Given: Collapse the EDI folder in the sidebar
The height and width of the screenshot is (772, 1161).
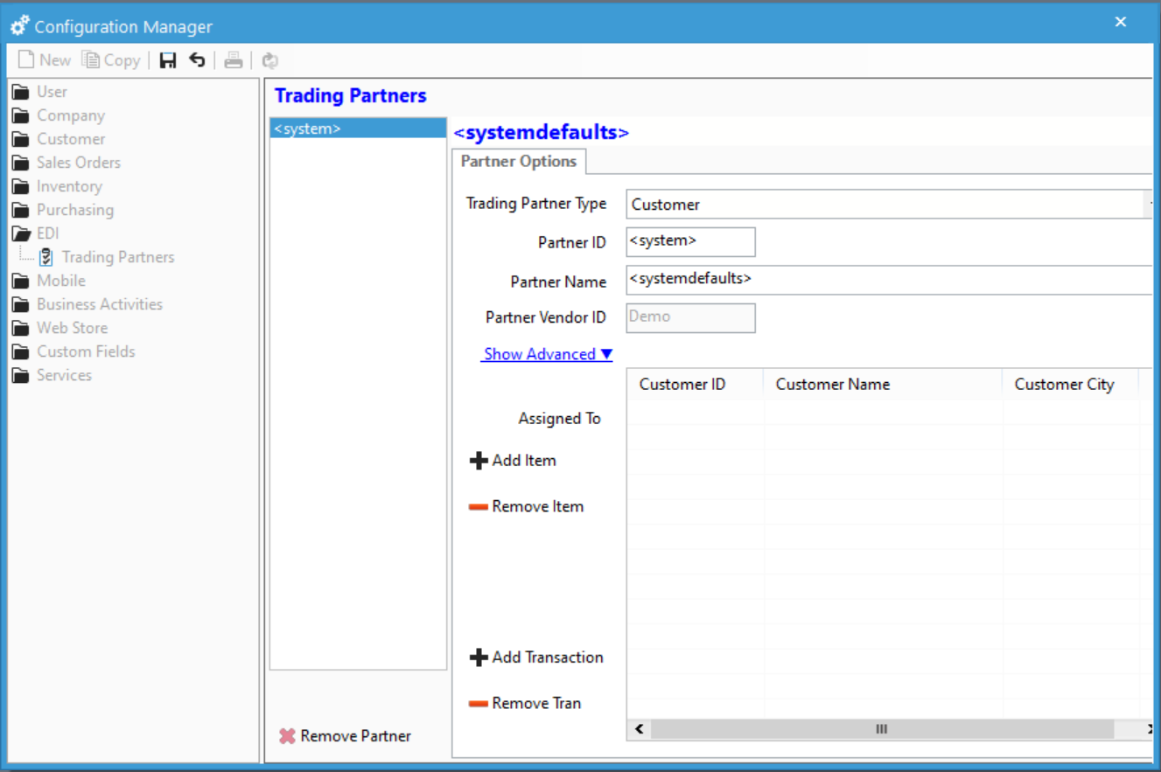Looking at the screenshot, I should pyautogui.click(x=21, y=233).
